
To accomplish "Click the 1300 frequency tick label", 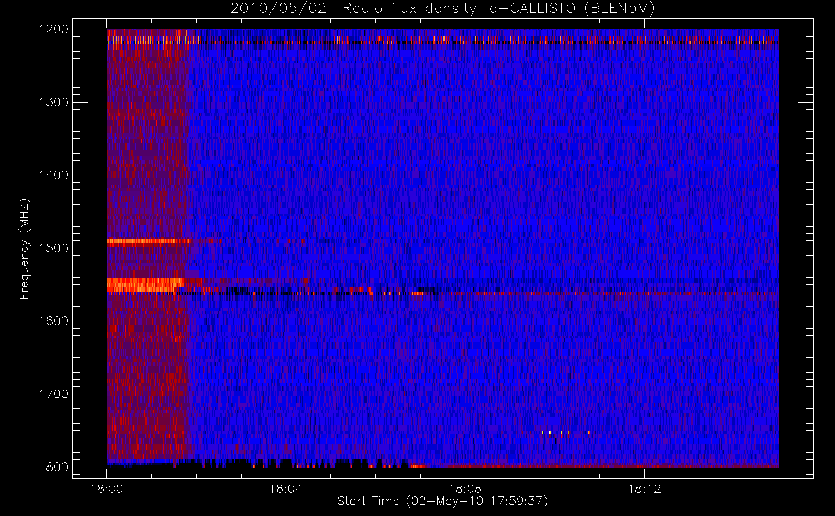I will coord(54,102).
